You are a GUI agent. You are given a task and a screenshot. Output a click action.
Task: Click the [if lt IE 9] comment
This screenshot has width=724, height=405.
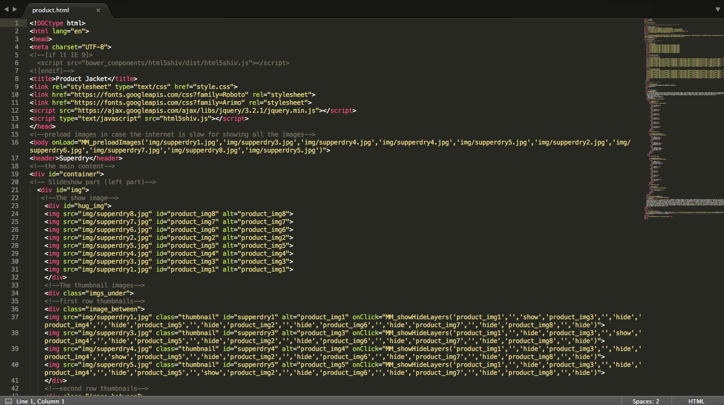61,55
